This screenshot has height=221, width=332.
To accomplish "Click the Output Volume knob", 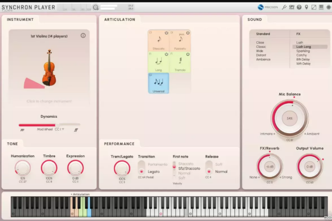I will click(310, 167).
